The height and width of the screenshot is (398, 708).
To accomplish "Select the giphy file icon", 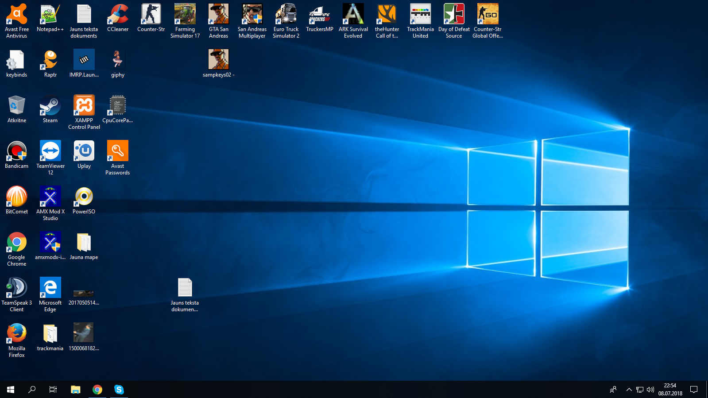I will (x=118, y=63).
